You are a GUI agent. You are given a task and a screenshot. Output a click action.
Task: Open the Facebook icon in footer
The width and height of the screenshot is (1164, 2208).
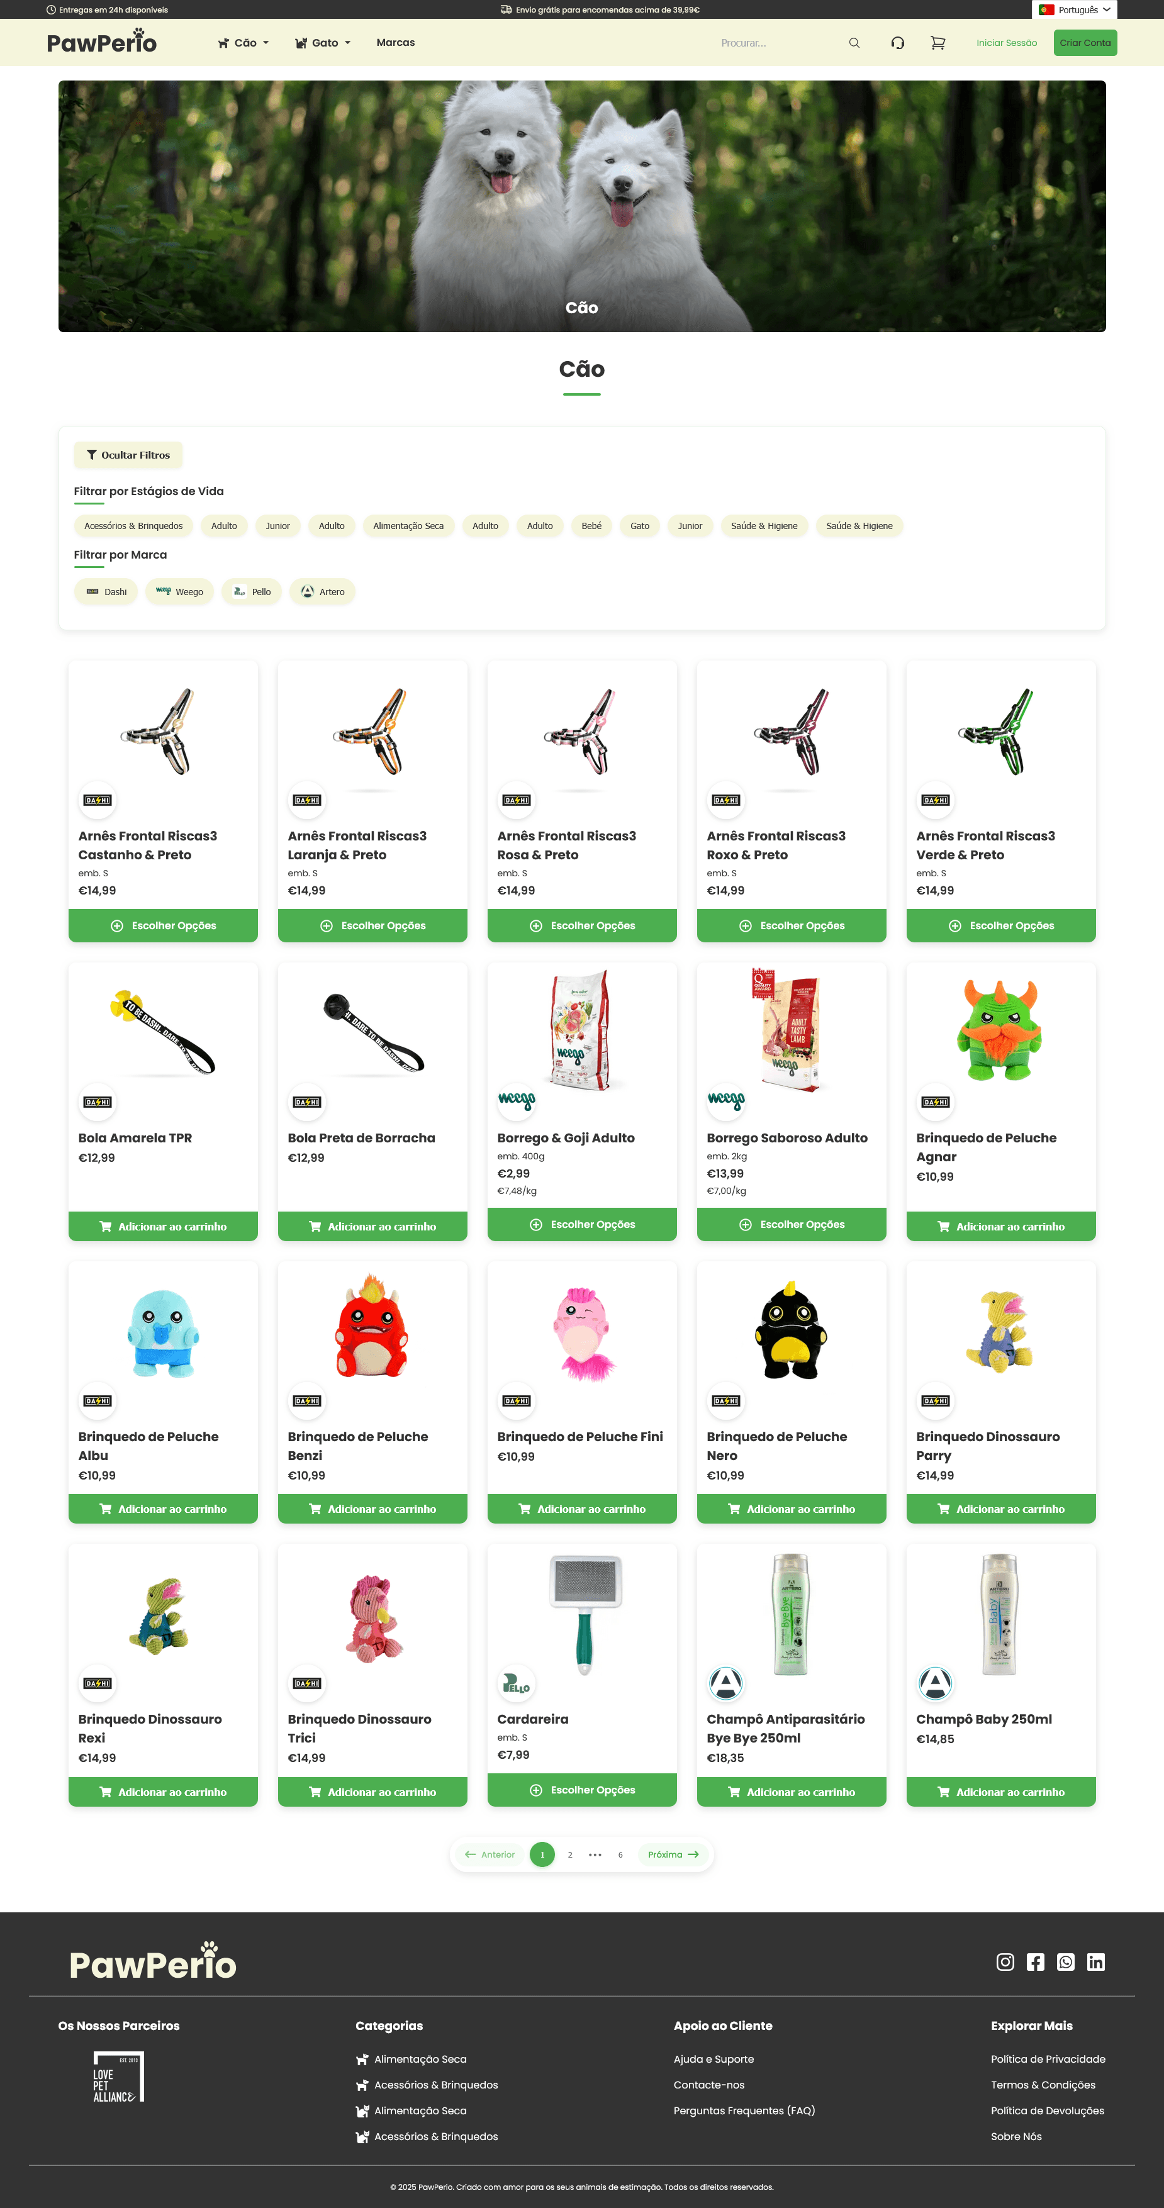coord(1036,1962)
